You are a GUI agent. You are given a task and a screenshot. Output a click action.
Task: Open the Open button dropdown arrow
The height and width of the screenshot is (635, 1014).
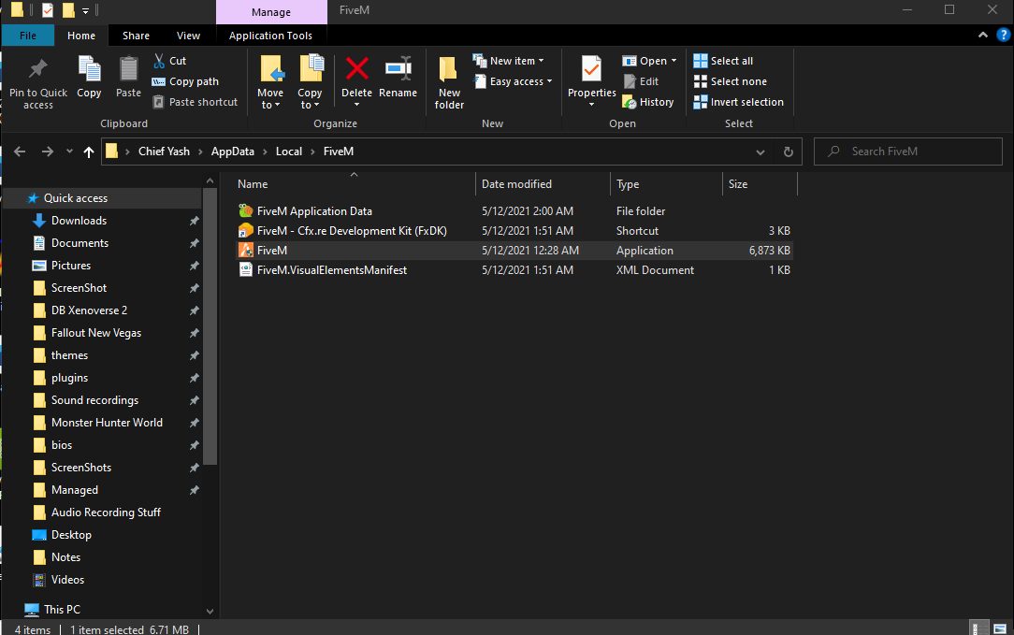point(674,61)
